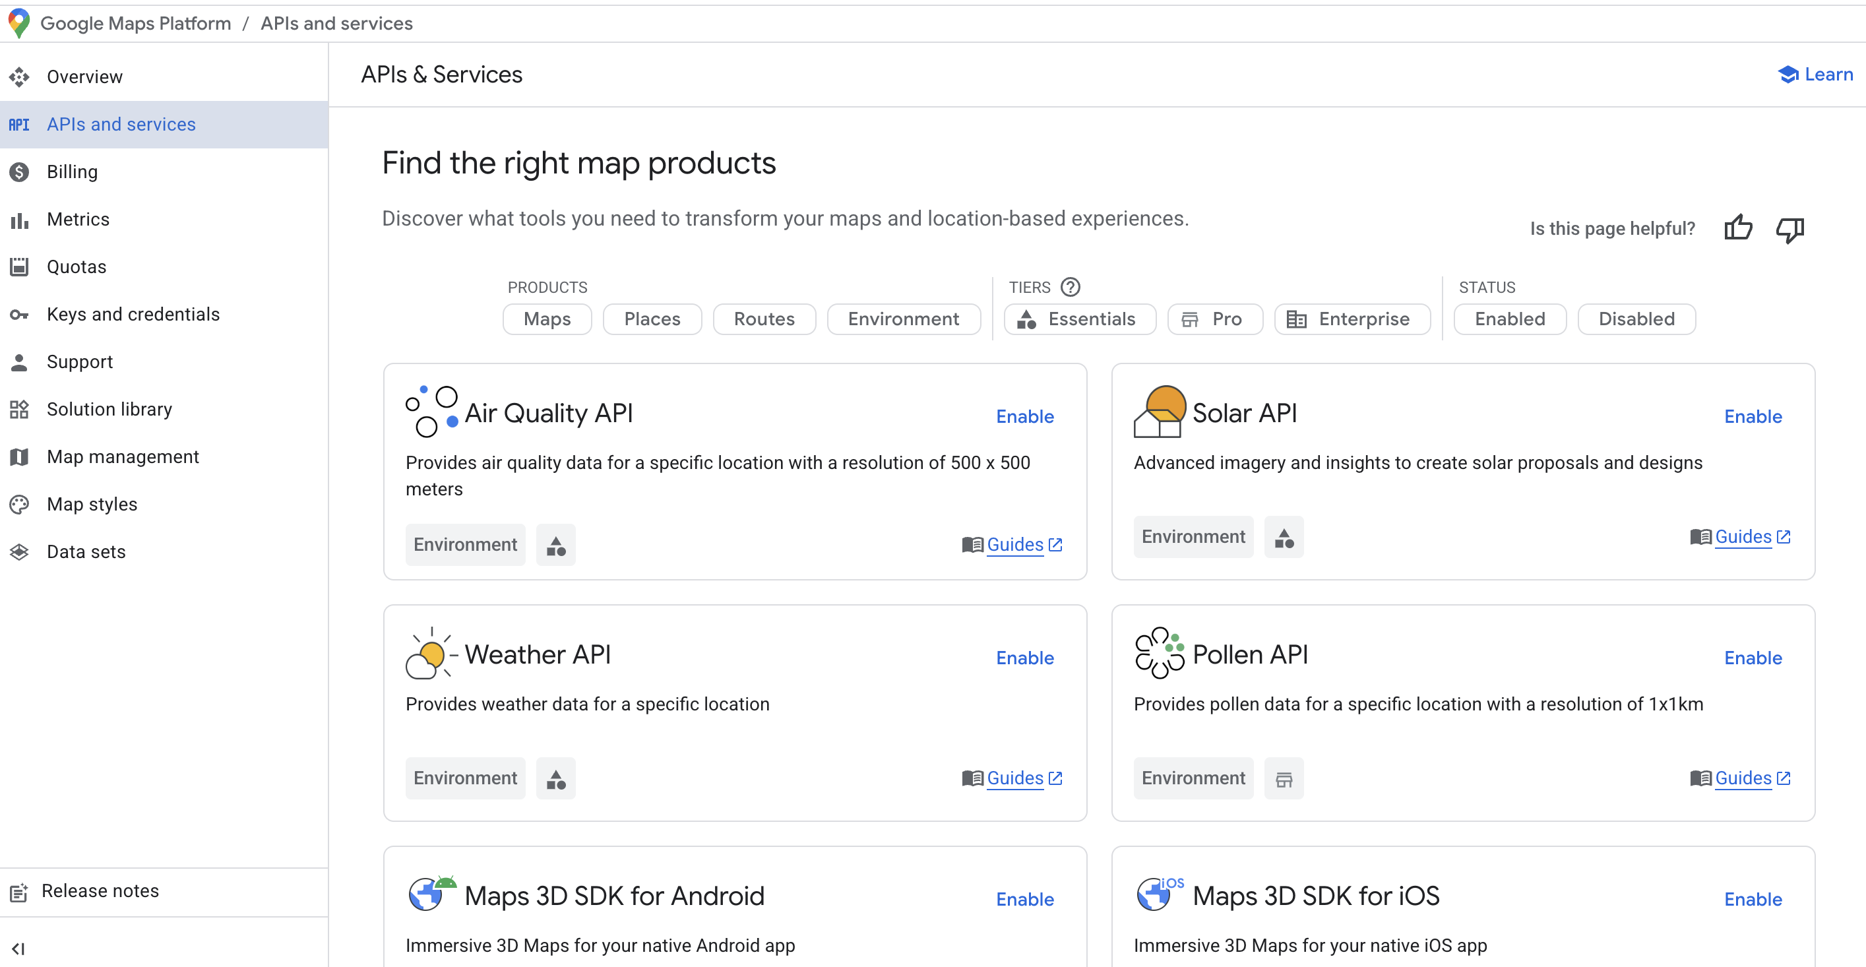Toggle the Enabled status filter chip
Screen dimensions: 1866x967
point(1510,319)
